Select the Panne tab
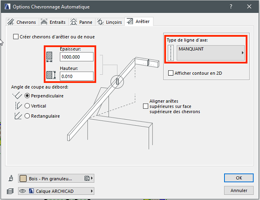The width and height of the screenshot is (260, 200). pyautogui.click(x=82, y=22)
